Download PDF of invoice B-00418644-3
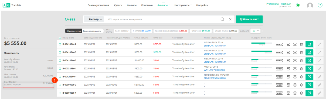Screen dimensions: 326x99 point(295,52)
